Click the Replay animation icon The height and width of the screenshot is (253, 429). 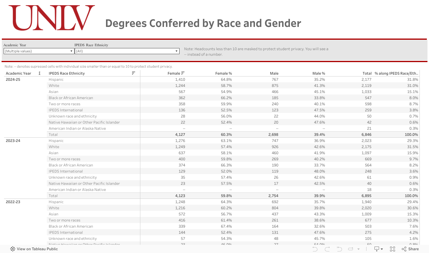(351, 249)
